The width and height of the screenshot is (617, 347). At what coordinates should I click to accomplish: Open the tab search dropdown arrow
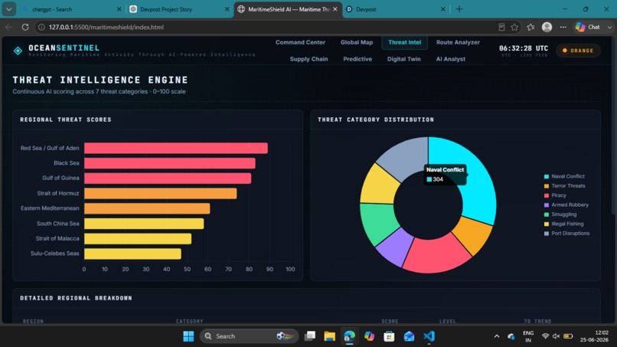pyautogui.click(x=8, y=9)
